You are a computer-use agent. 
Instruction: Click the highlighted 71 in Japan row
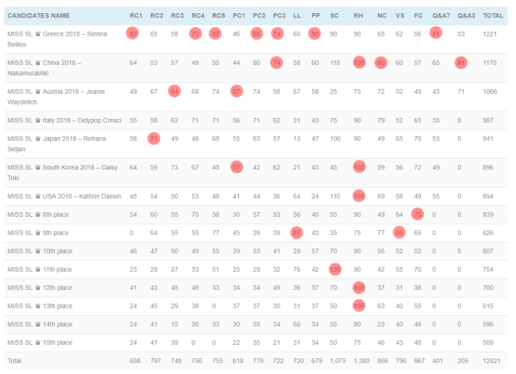[154, 139]
